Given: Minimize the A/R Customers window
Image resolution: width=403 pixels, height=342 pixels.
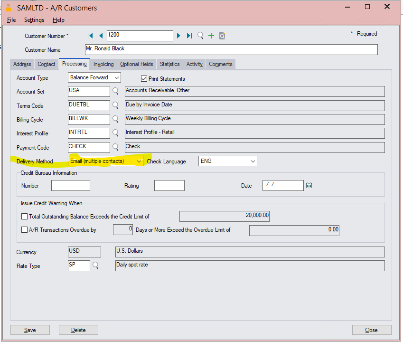Looking at the screenshot, I should click(x=347, y=7).
